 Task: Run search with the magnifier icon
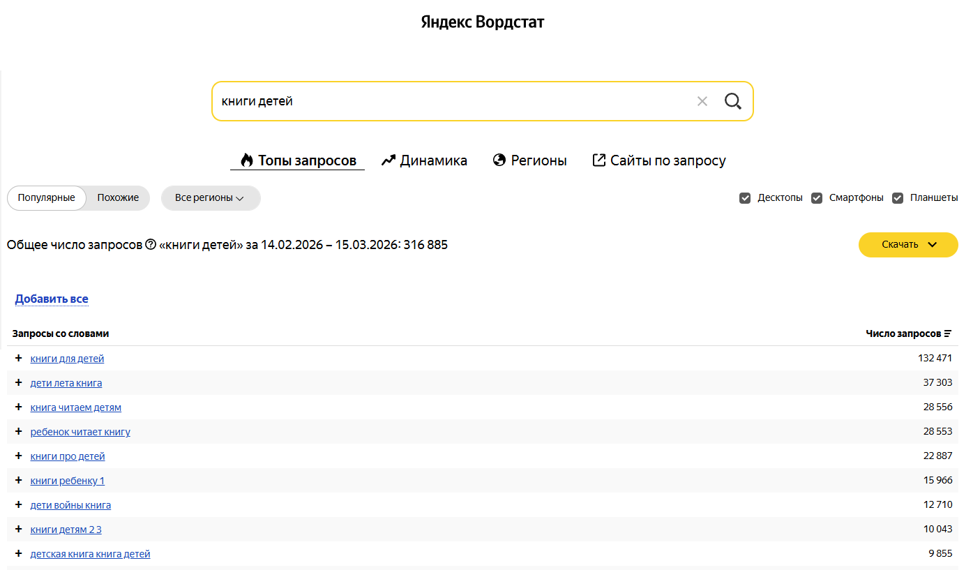pyautogui.click(x=733, y=101)
